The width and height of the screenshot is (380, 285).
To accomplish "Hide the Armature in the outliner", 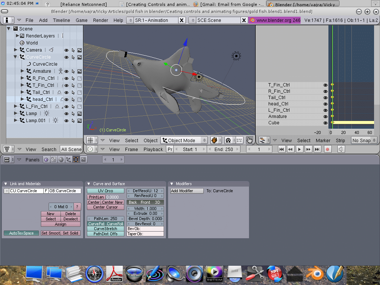I will click(66, 71).
